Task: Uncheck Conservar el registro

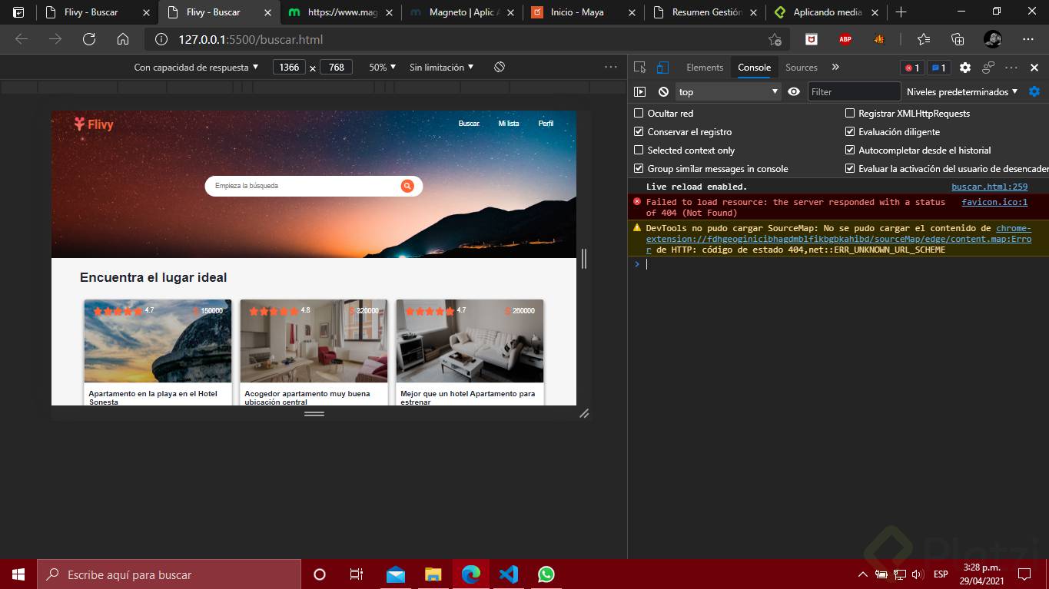Action: click(x=639, y=131)
